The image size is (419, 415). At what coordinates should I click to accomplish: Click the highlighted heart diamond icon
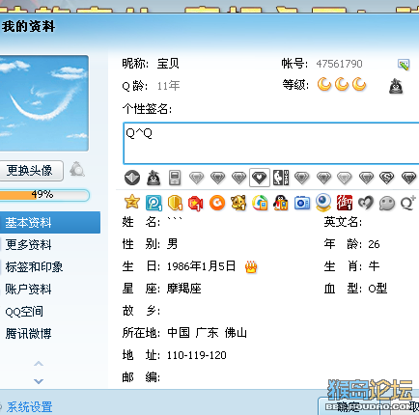tap(260, 178)
